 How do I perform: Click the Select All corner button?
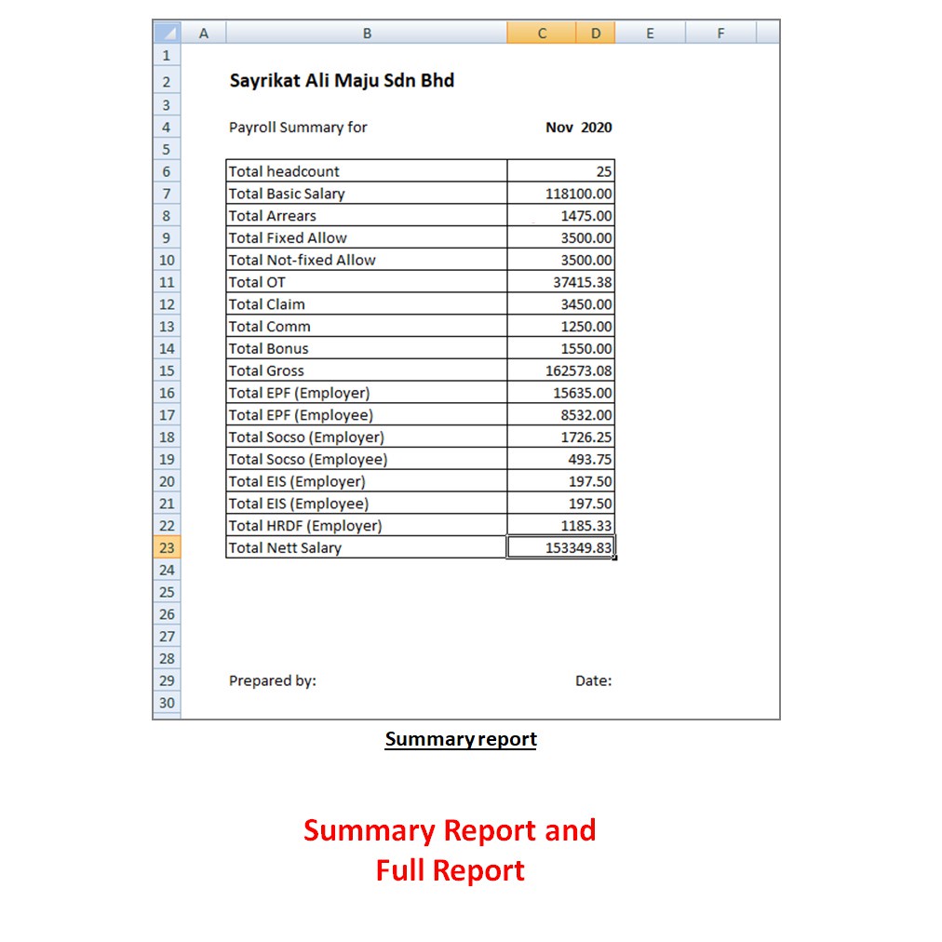point(166,32)
